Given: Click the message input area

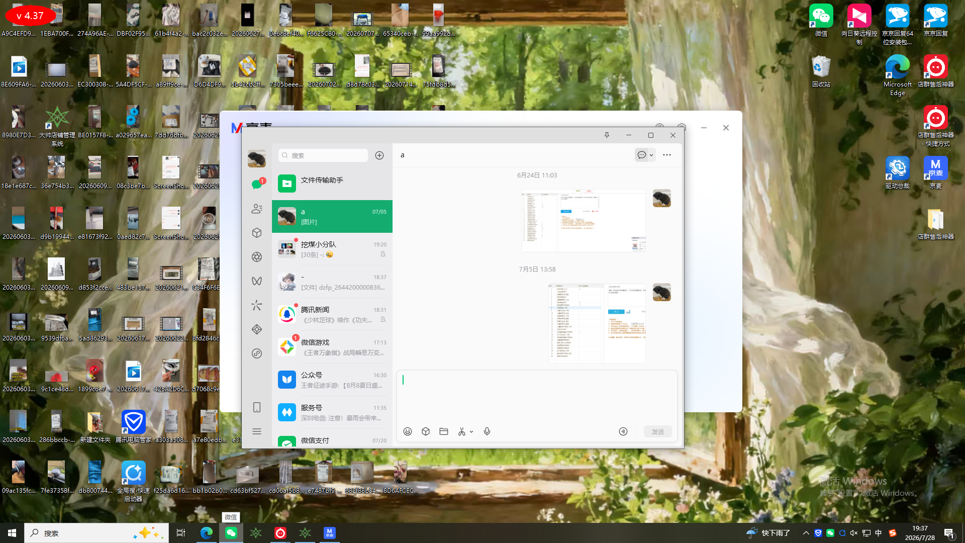Looking at the screenshot, I should [x=537, y=397].
